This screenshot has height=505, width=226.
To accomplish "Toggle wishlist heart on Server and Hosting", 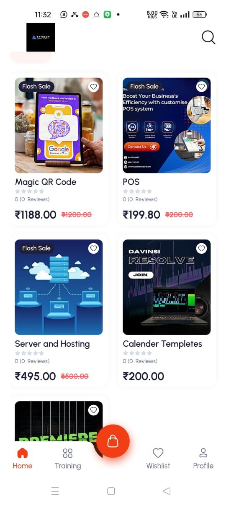I will click(x=94, y=248).
